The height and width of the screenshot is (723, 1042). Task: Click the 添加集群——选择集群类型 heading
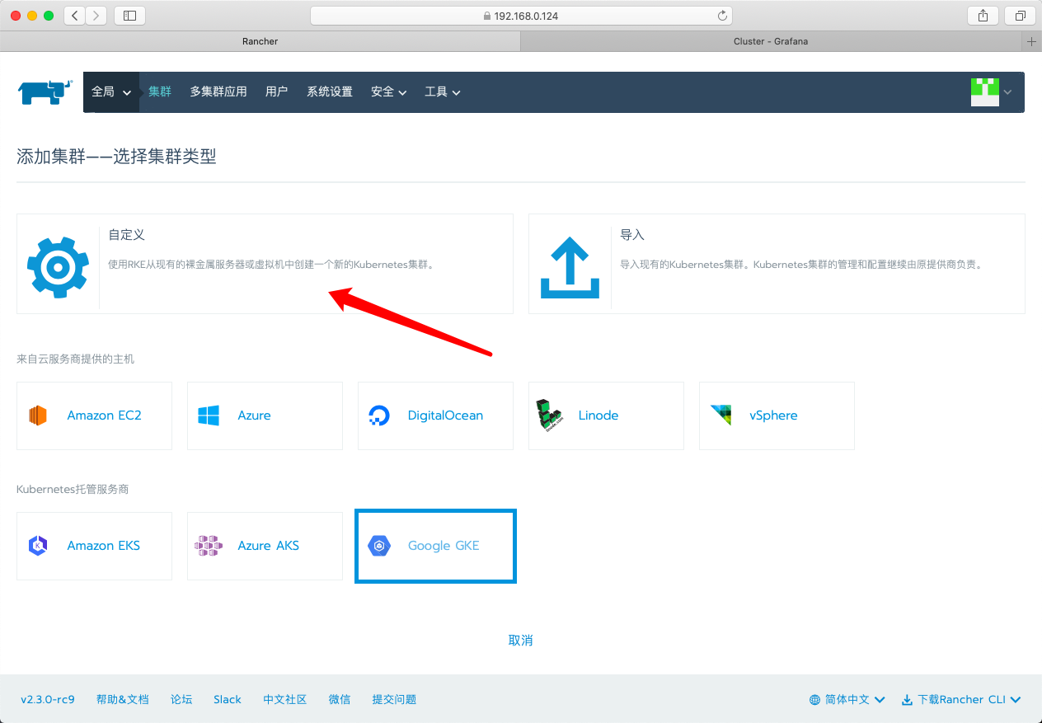pyautogui.click(x=116, y=157)
